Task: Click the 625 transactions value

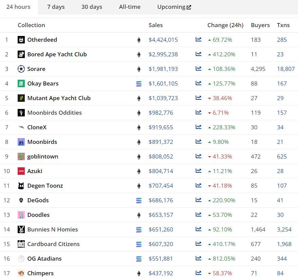Action: (x=282, y=156)
